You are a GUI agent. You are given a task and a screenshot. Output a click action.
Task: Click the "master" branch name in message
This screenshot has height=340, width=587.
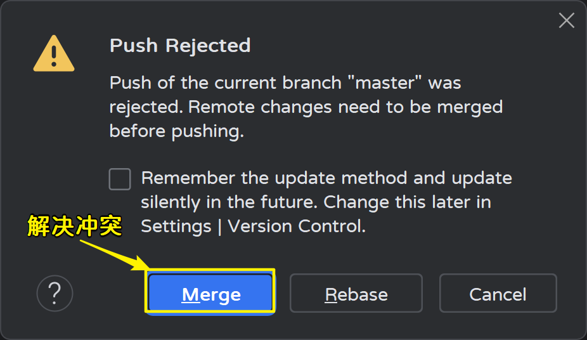[x=389, y=83]
